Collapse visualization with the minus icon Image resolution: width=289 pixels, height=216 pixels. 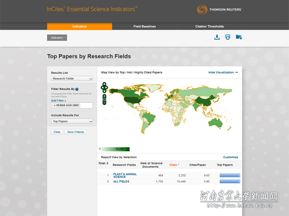coord(237,72)
